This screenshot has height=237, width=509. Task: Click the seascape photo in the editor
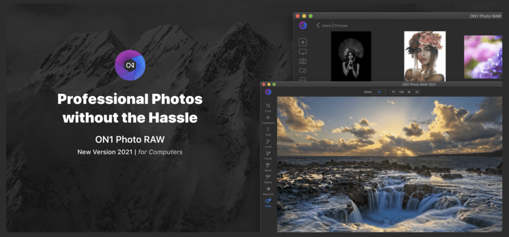pos(389,164)
